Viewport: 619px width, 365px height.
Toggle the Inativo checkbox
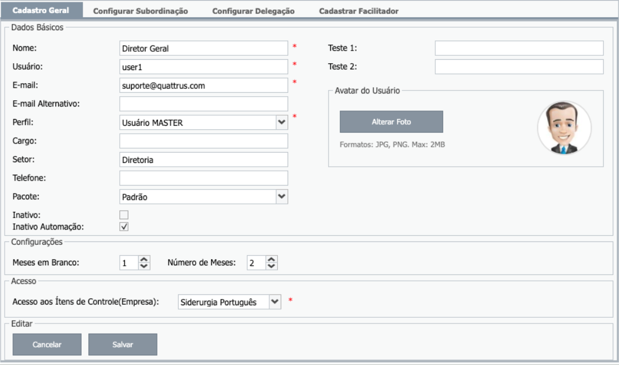pos(124,215)
